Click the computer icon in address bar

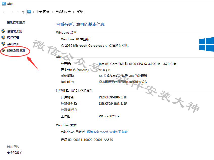click(x=29, y=12)
